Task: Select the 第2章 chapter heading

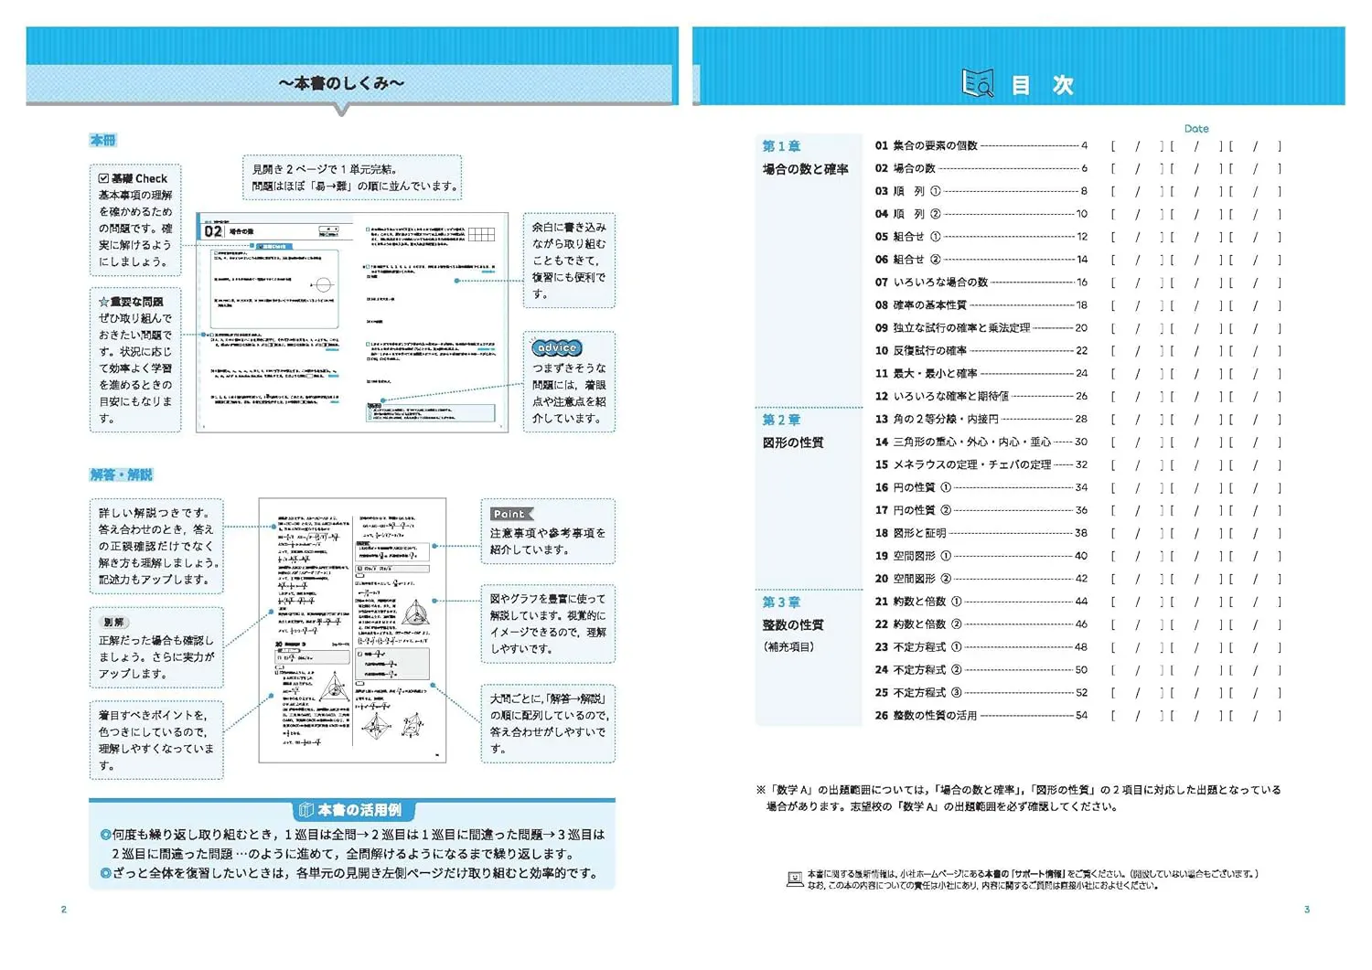Action: [781, 420]
